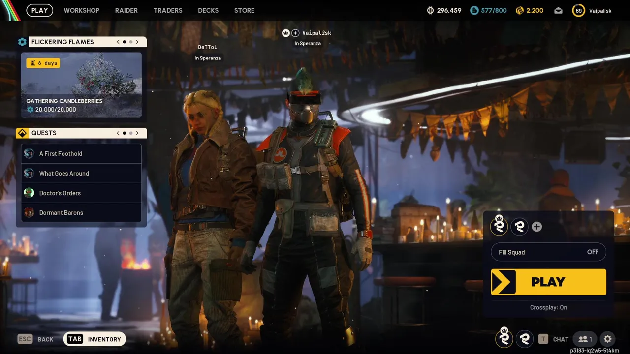The height and width of the screenshot is (354, 630).
Task: Click the 20,000/20,000 progress value
Action: coord(55,110)
